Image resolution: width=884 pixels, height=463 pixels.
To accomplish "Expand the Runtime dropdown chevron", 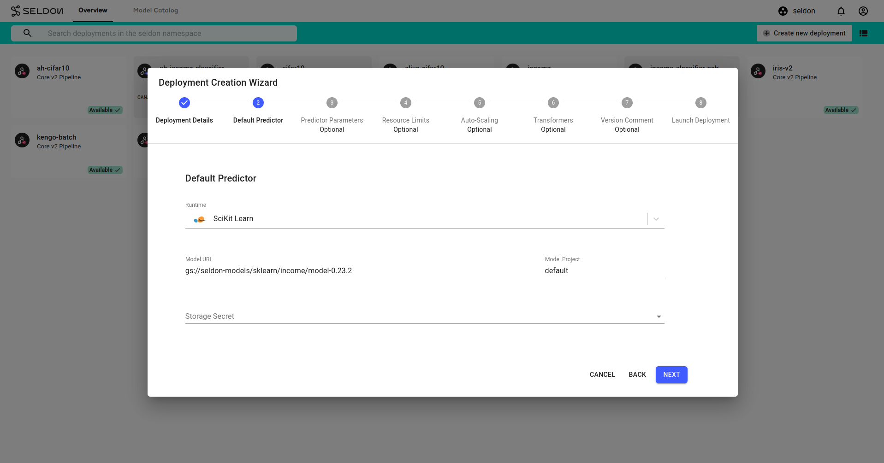I will (656, 219).
